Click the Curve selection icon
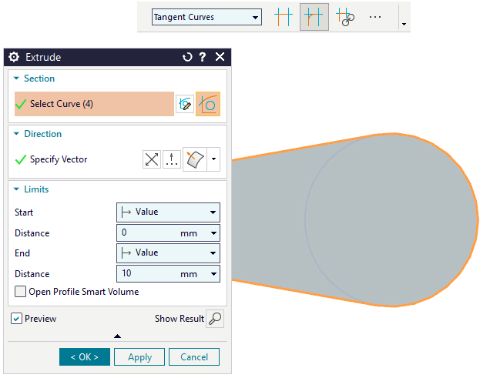 [208, 104]
